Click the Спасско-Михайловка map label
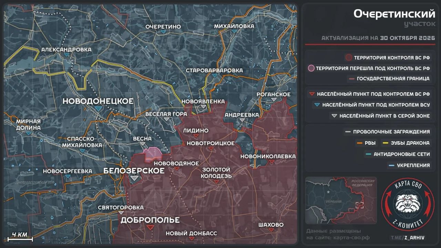The height and width of the screenshot is (248, 441). [x=82, y=142]
